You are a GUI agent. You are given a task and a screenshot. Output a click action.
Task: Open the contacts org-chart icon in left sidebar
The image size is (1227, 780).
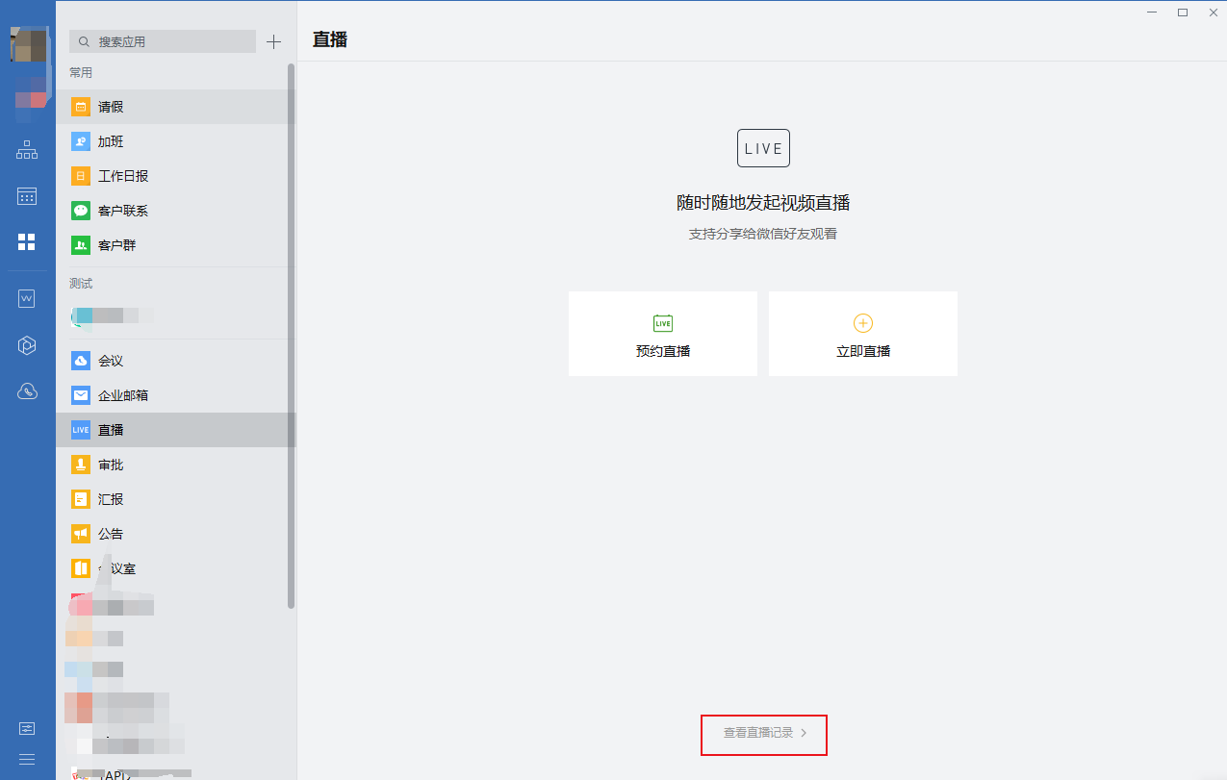[x=27, y=150]
